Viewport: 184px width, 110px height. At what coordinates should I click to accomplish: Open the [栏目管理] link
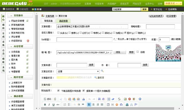(x=171, y=16)
